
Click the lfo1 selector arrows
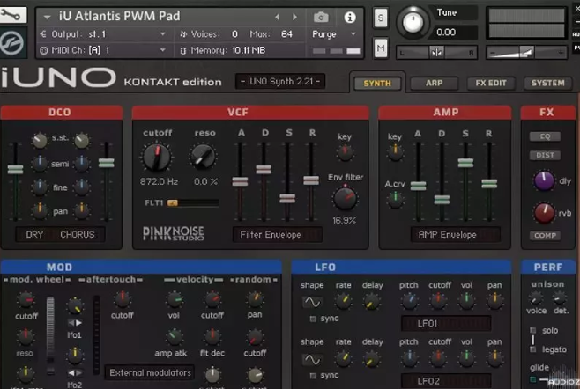click(75, 323)
